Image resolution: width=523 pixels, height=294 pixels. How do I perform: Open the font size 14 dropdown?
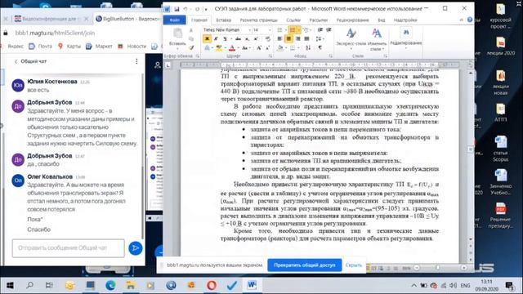pyautogui.click(x=270, y=30)
